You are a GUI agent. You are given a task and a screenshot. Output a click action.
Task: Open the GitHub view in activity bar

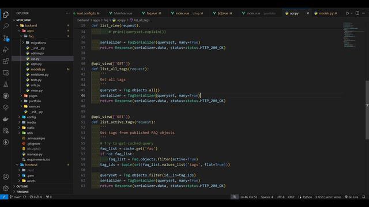coord(6,96)
